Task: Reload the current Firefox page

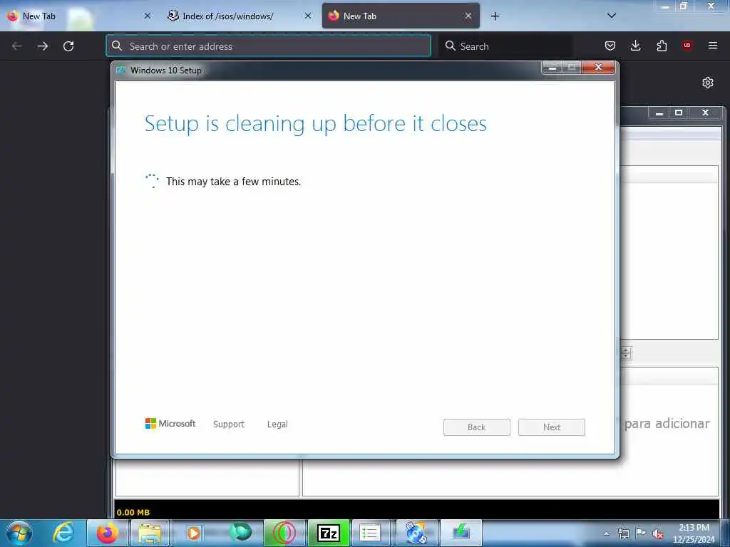Action: click(x=68, y=46)
